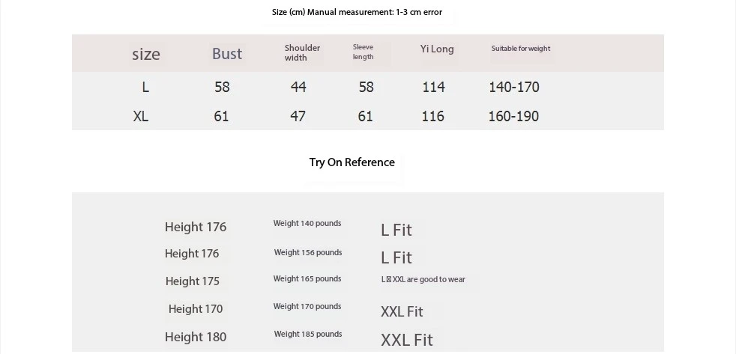Click the 114 Yi Long value
The width and height of the screenshot is (736, 354).
pos(434,87)
